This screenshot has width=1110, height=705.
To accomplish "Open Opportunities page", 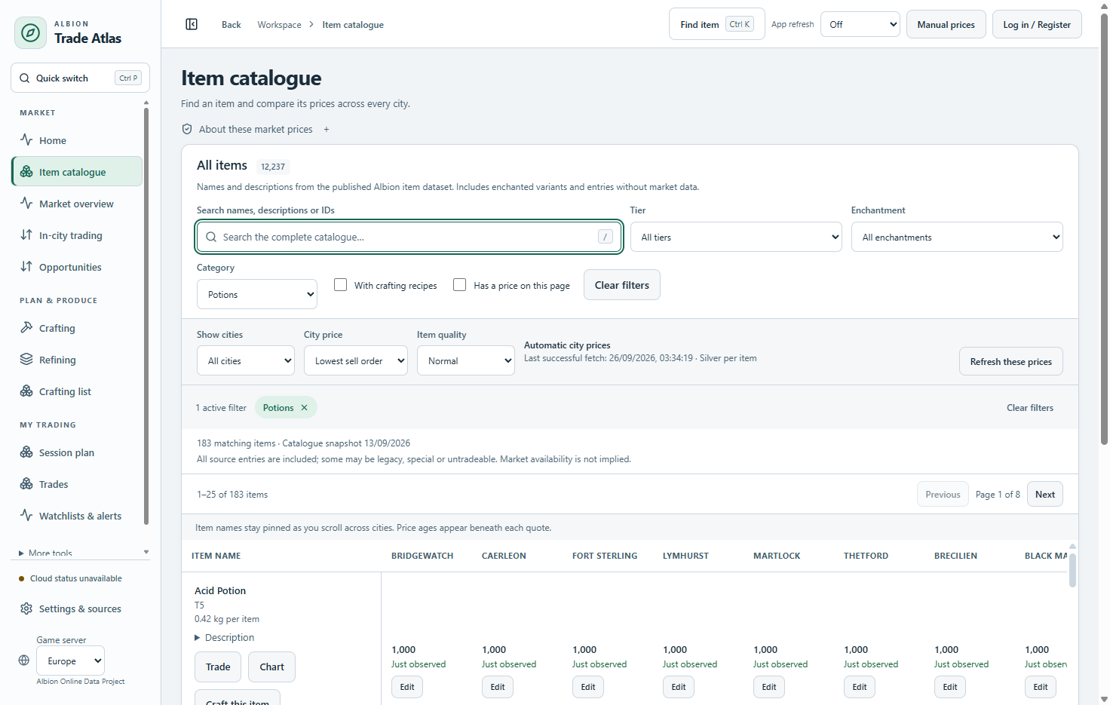I will (77, 267).
